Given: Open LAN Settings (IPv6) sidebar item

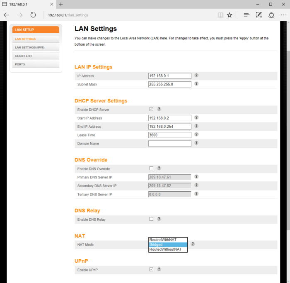Looking at the screenshot, I should point(30,47).
